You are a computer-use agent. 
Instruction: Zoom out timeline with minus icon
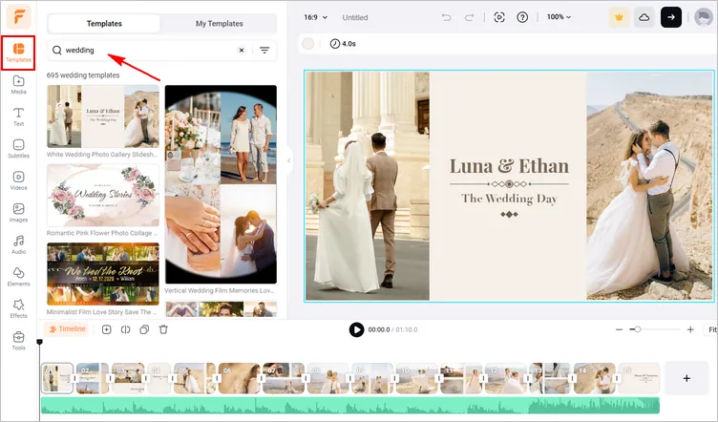click(619, 329)
